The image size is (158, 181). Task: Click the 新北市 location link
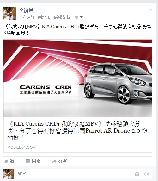pos(44,17)
